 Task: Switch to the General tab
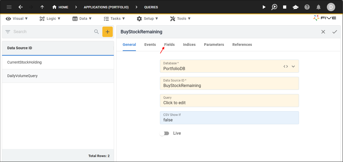(129, 45)
